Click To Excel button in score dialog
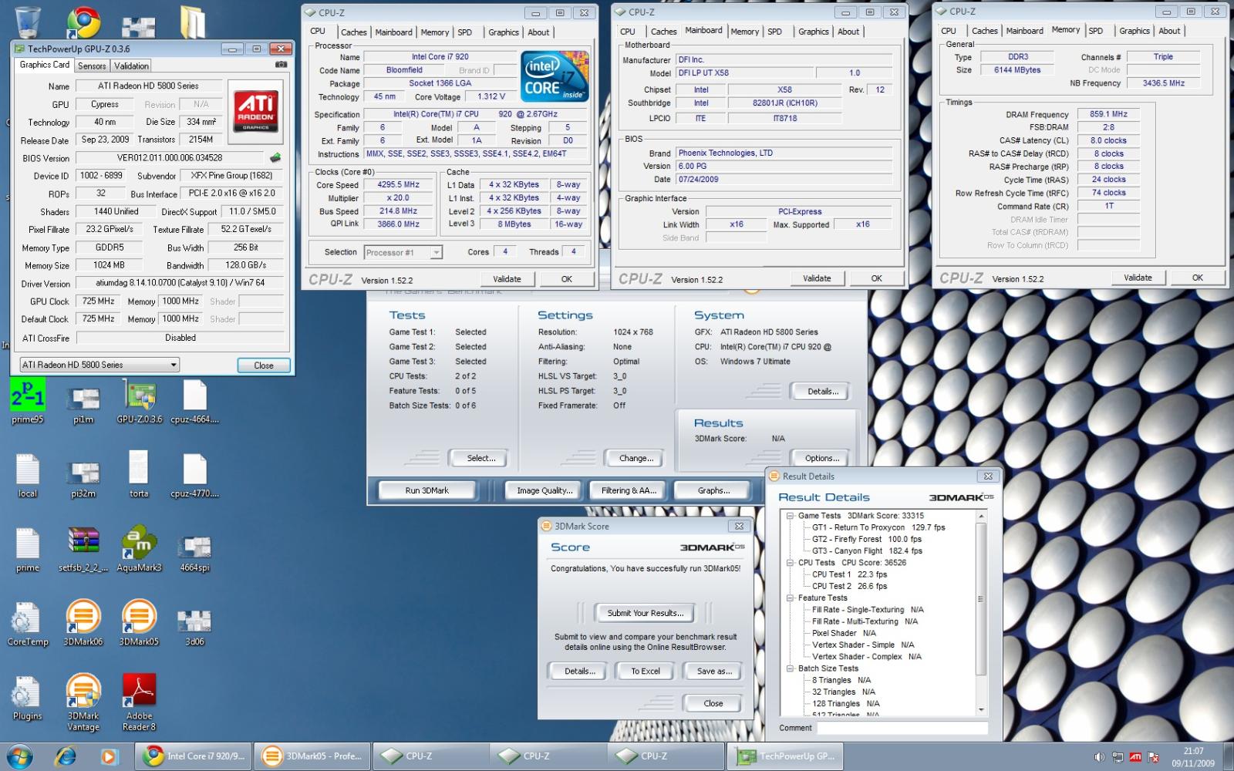1234x771 pixels. [646, 672]
